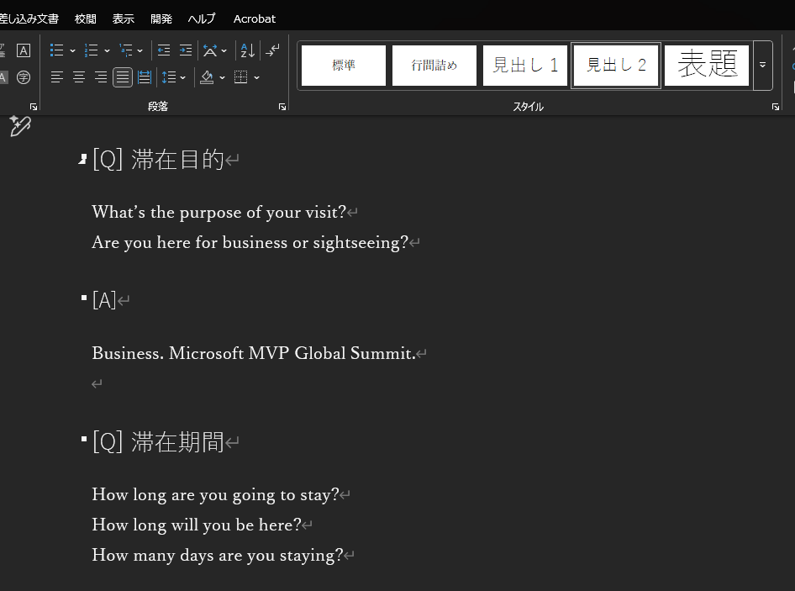Apply the 表題 style
Screen dimensions: 795x591
click(707, 66)
